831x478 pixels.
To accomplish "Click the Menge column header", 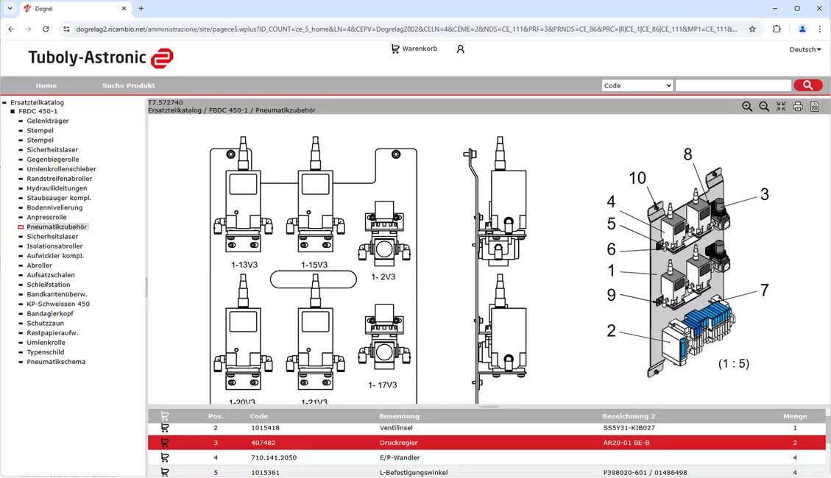I will (x=795, y=416).
